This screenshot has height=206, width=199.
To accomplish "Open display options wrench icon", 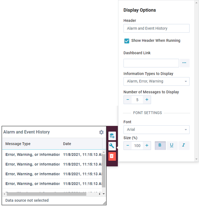I will click(112, 146).
